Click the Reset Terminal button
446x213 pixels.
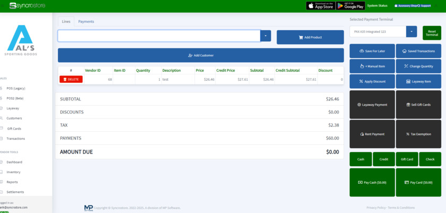click(432, 33)
